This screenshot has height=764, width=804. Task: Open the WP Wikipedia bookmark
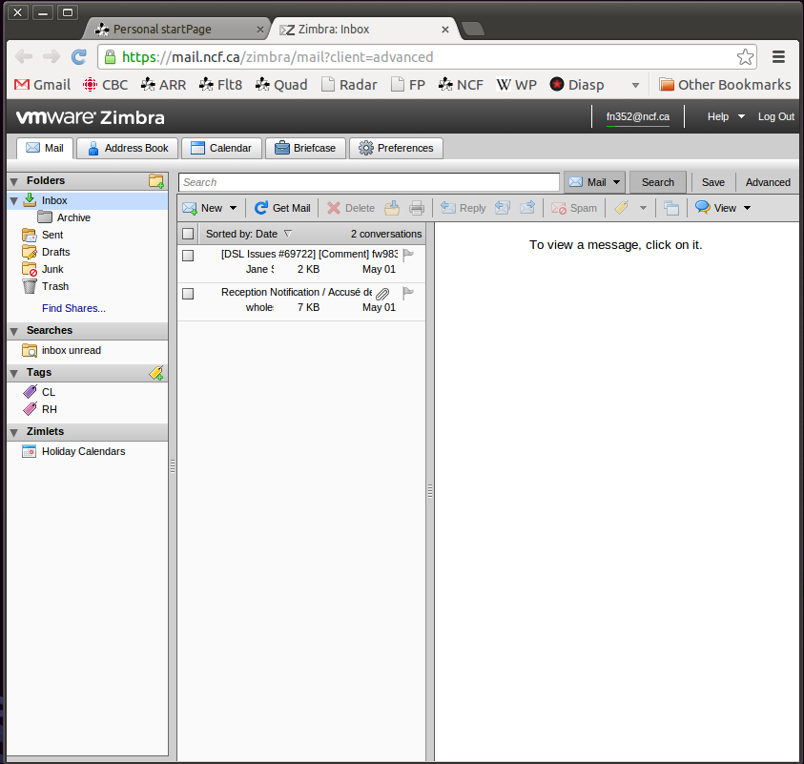click(516, 85)
